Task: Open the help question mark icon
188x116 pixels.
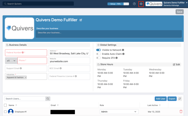Action: click(134, 4)
